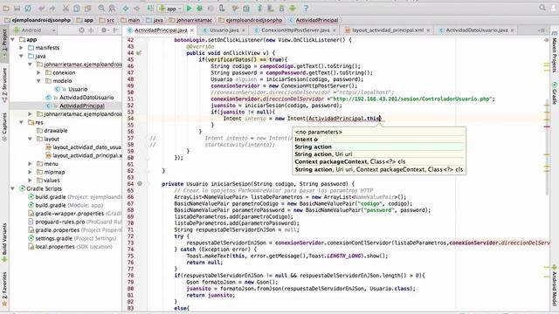Collapse the res folder node
This screenshot has height=314, width=559.
pyautogui.click(x=21, y=122)
